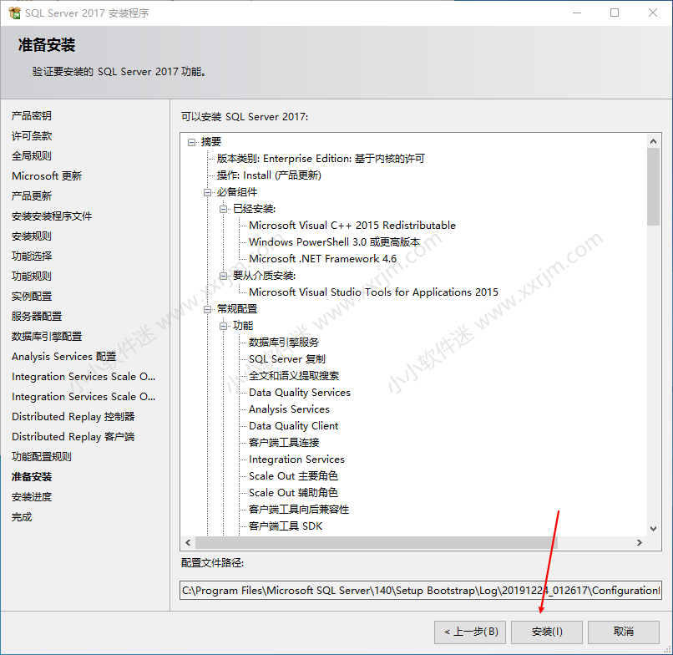Select the 产品更新 step

coord(32,196)
